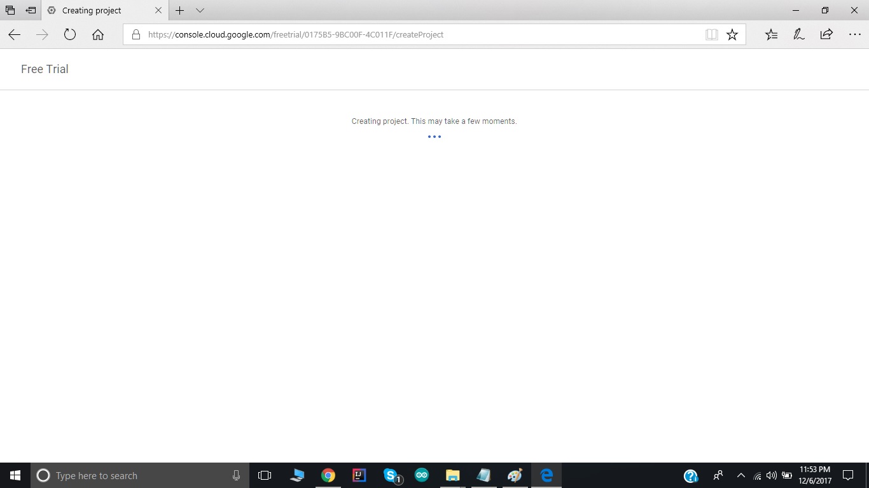Go back with the browser back arrow
The height and width of the screenshot is (488, 869).
click(x=14, y=35)
